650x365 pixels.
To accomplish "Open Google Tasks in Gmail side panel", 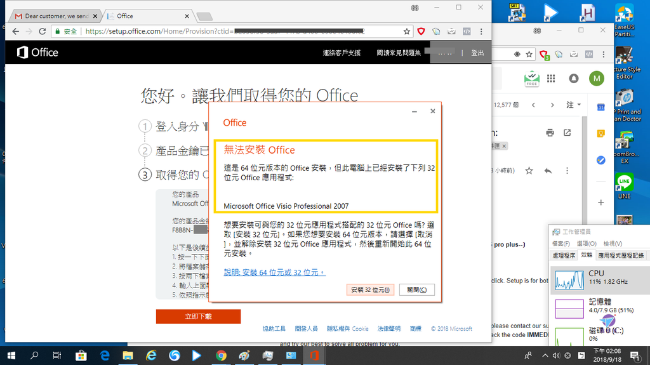I will [x=600, y=160].
